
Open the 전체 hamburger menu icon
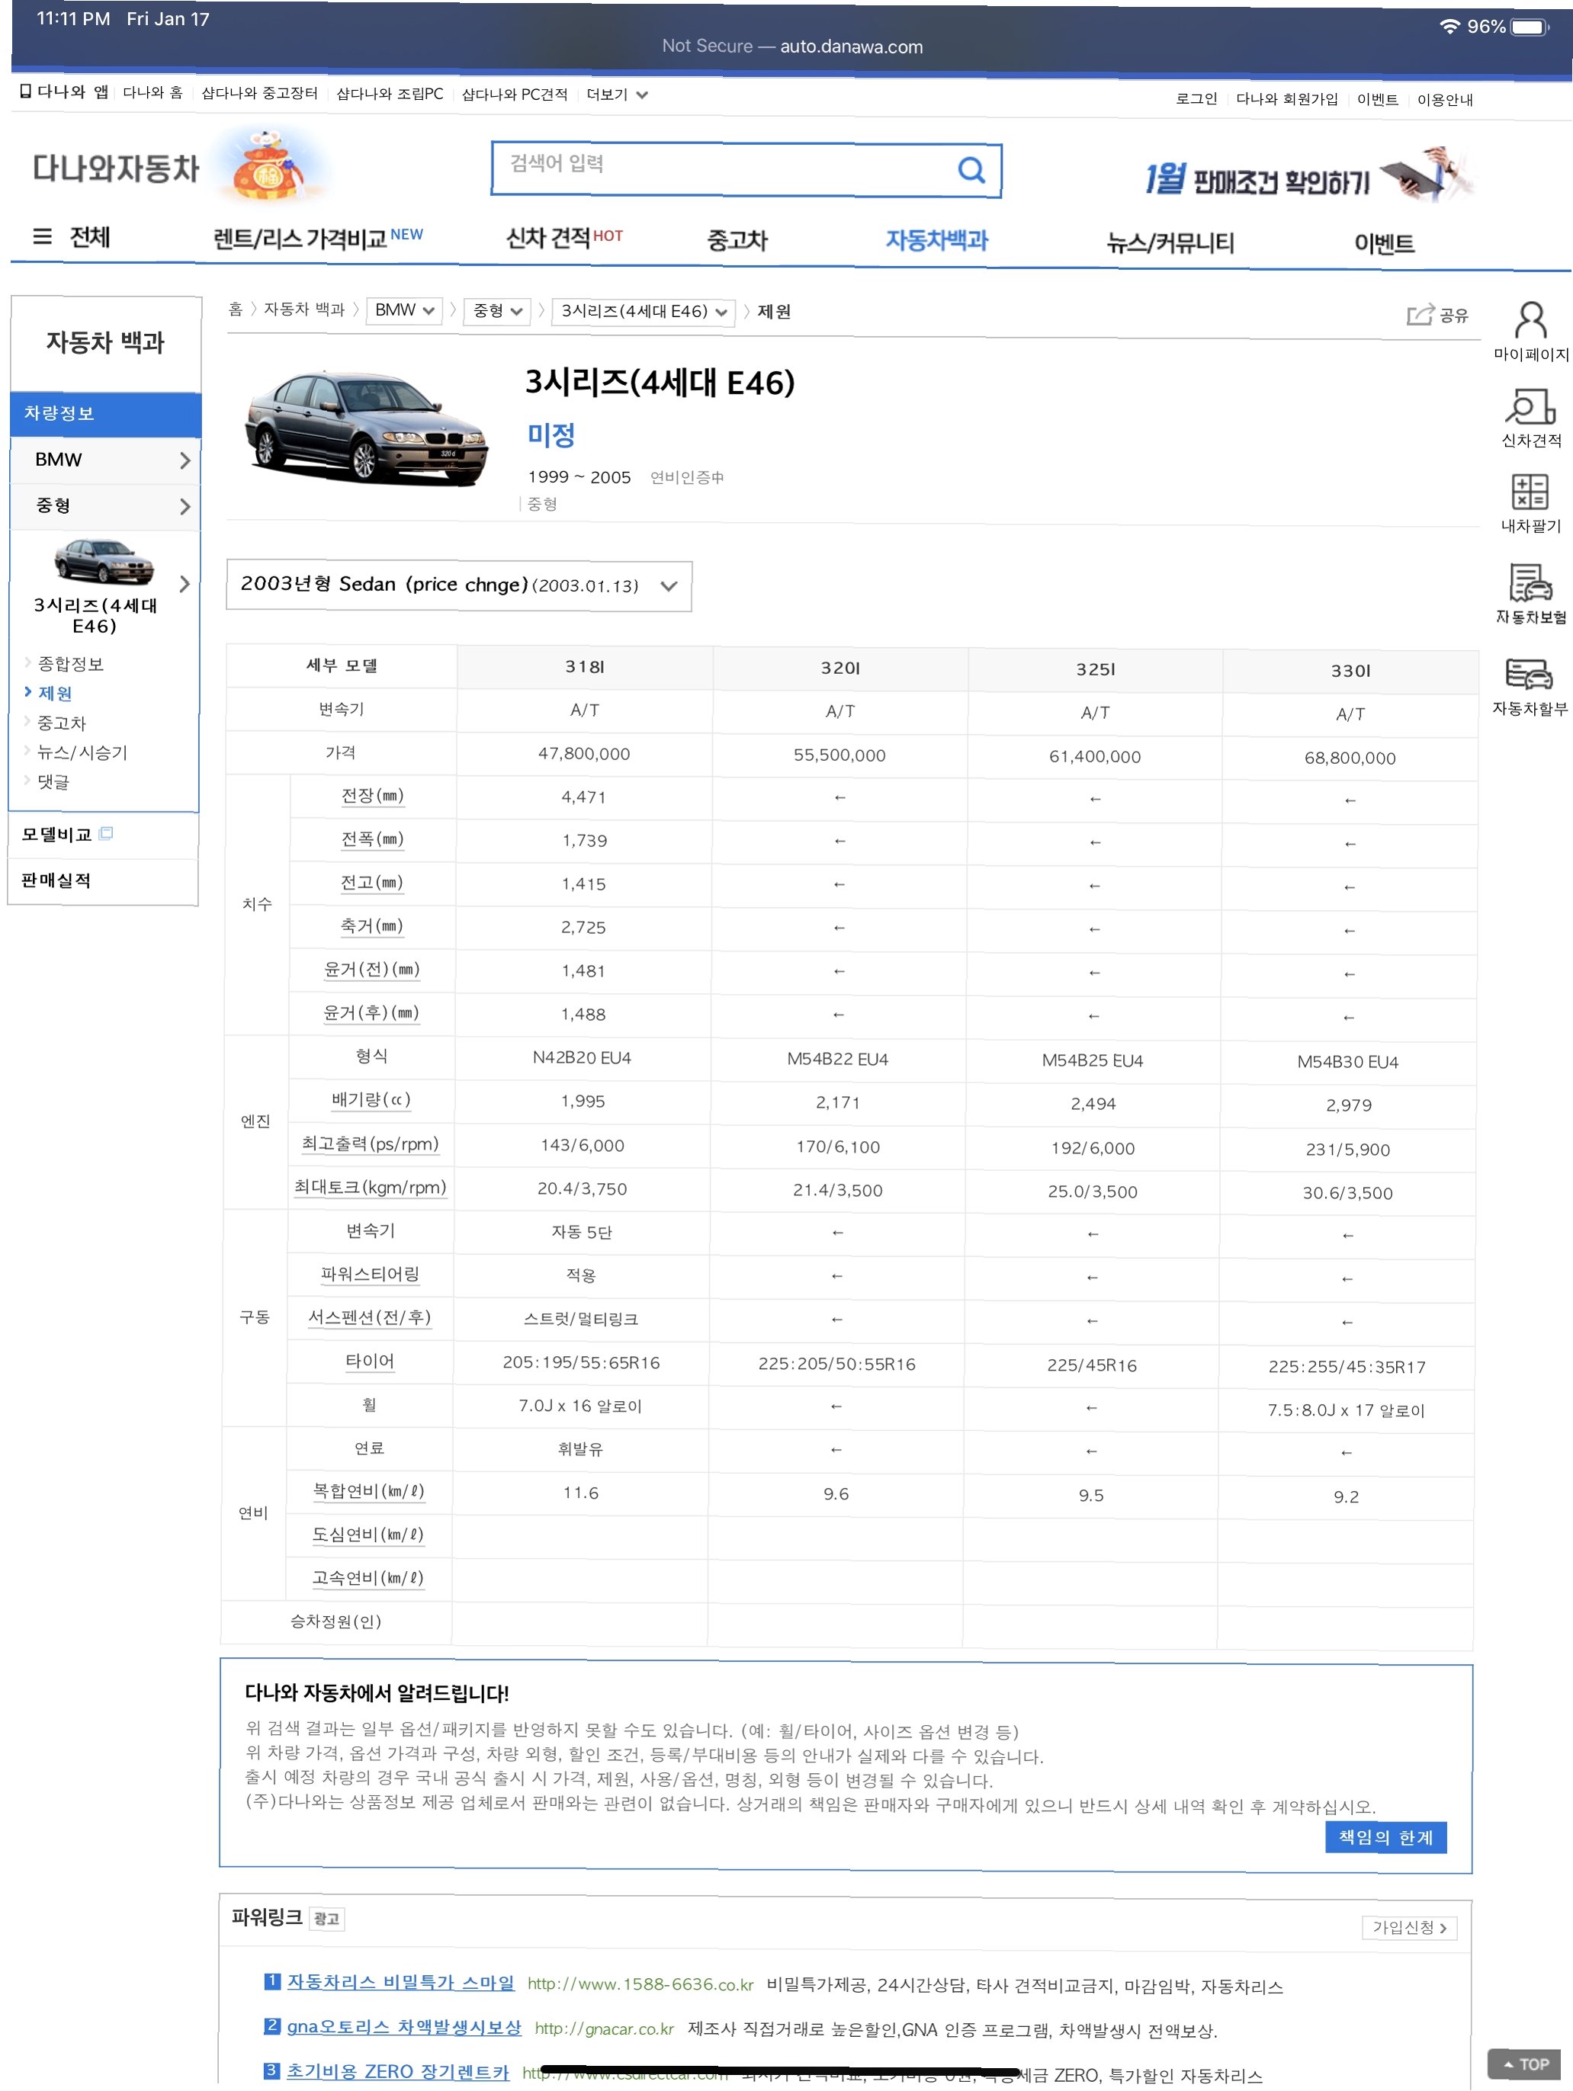(43, 236)
